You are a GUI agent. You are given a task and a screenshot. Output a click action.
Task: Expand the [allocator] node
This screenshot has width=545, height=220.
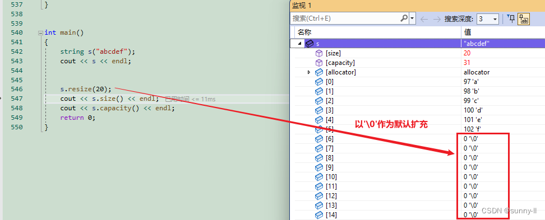tap(308, 72)
